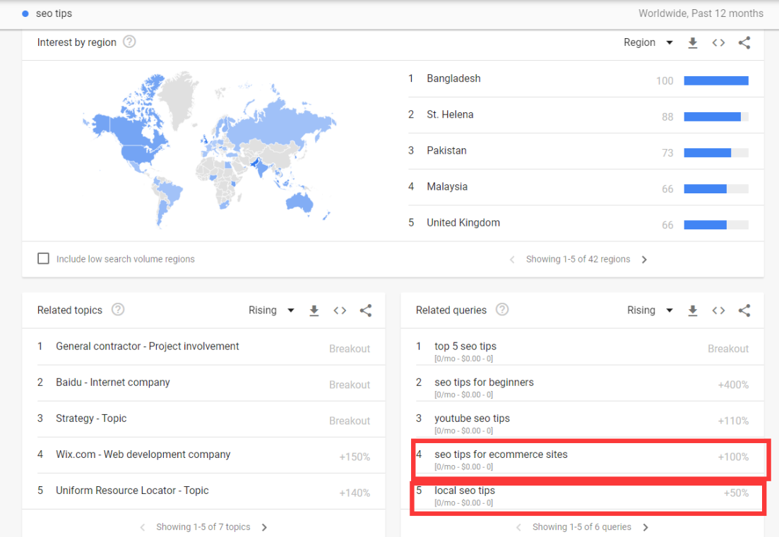Select Bangladesh in the region list
This screenshot has height=537, width=779.
click(x=453, y=79)
